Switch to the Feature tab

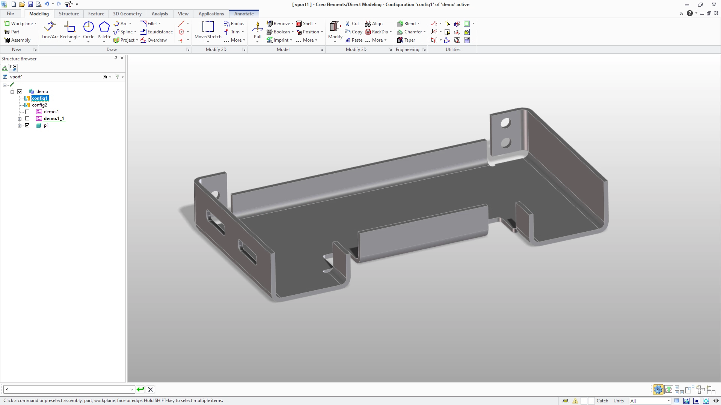[96, 14]
